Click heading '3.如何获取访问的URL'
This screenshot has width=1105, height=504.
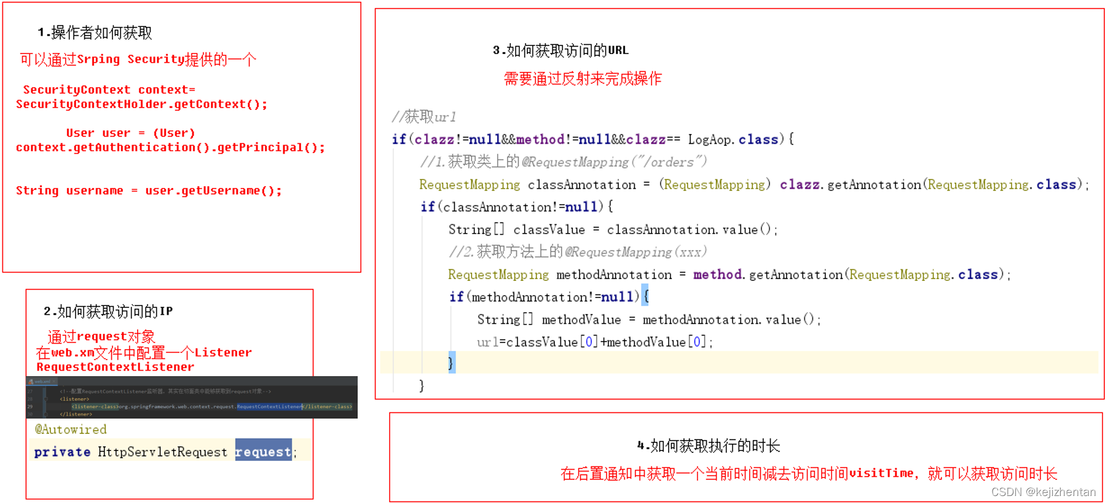click(x=560, y=50)
